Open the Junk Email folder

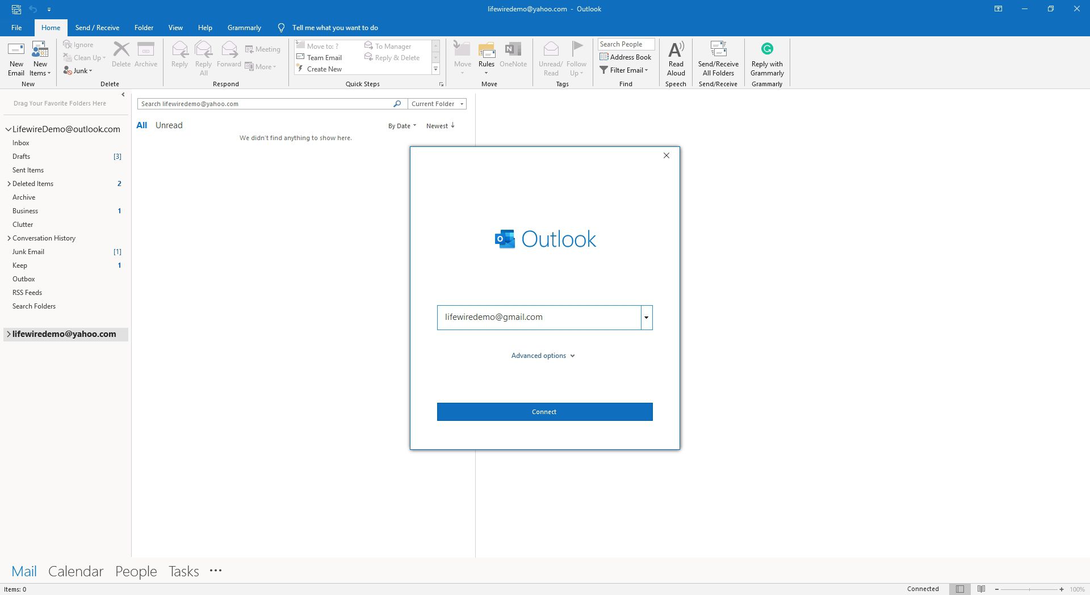coord(28,252)
